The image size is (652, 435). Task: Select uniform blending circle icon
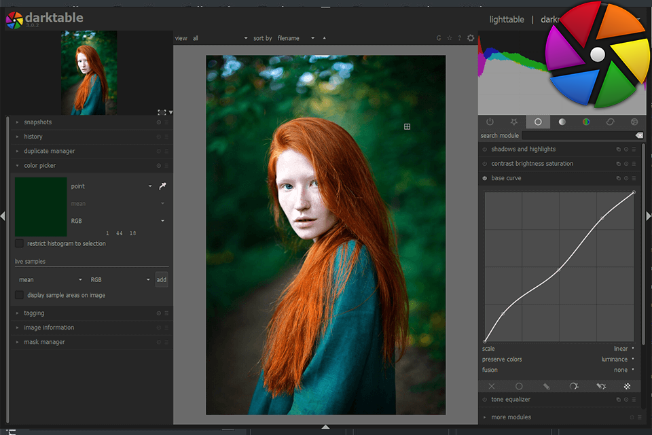(x=519, y=386)
